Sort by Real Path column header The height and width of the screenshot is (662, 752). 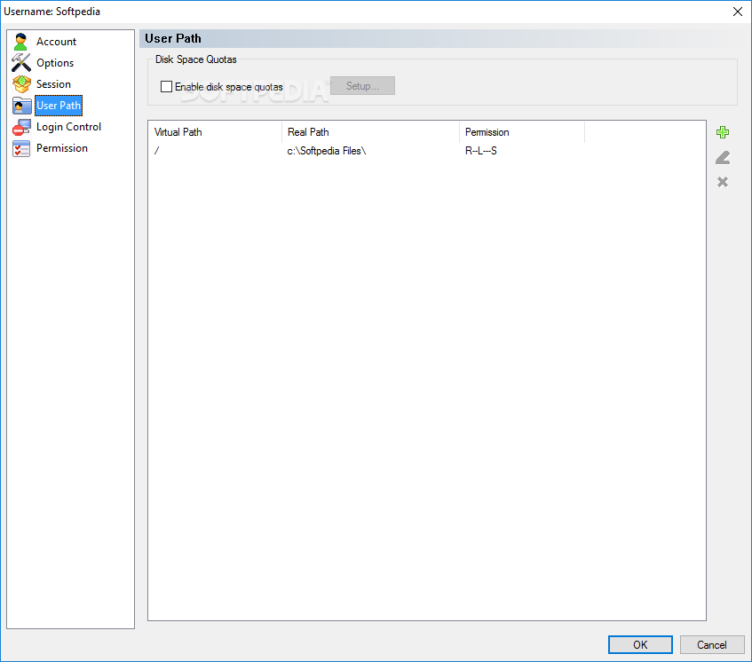point(370,132)
